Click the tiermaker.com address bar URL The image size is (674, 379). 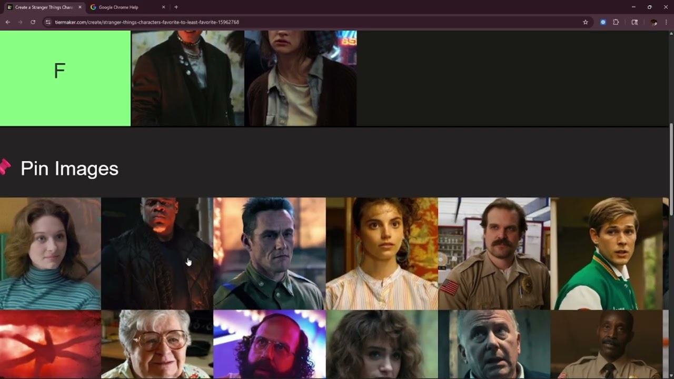[147, 22]
